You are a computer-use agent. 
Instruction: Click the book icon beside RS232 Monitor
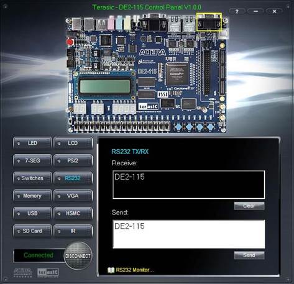pos(111,270)
